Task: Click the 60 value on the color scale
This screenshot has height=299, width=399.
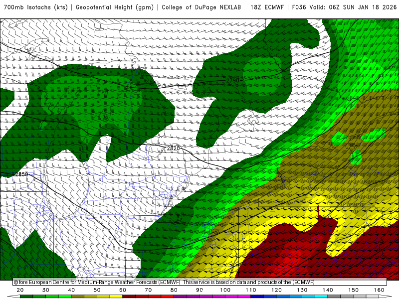Action: (x=123, y=290)
